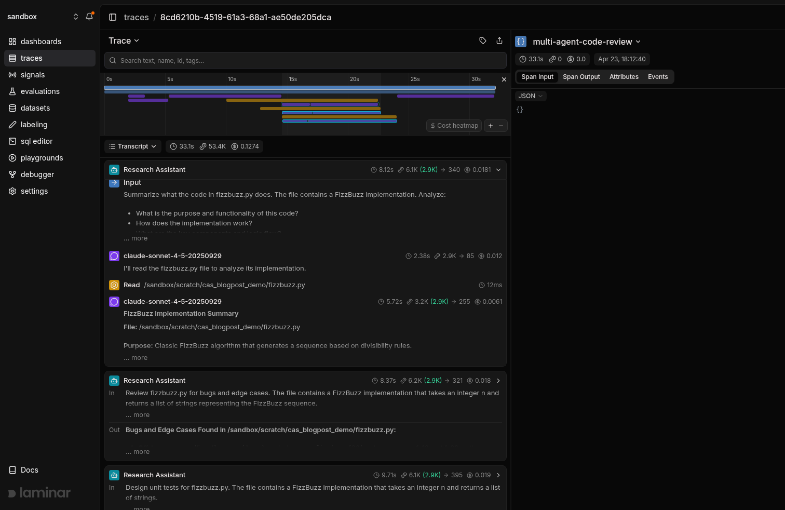785x510 pixels.
Task: Change the JSON format dropdown
Action: click(531, 96)
